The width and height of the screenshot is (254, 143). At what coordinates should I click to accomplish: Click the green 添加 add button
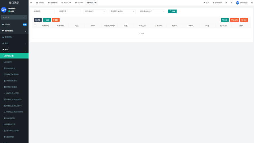point(47,20)
